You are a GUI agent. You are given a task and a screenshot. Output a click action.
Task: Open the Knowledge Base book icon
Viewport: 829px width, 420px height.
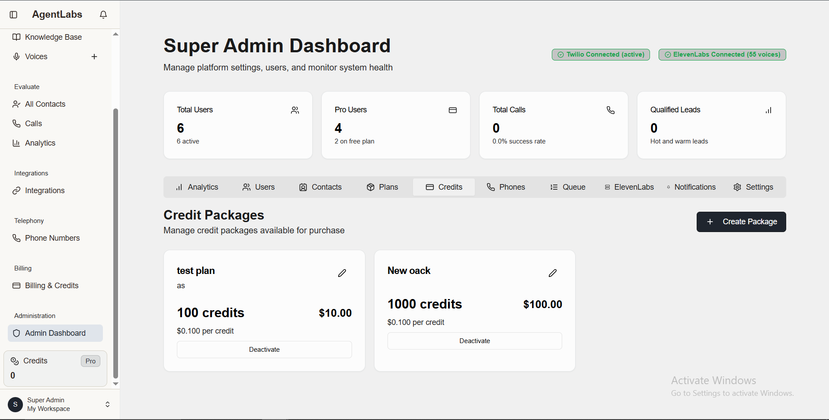coord(16,37)
